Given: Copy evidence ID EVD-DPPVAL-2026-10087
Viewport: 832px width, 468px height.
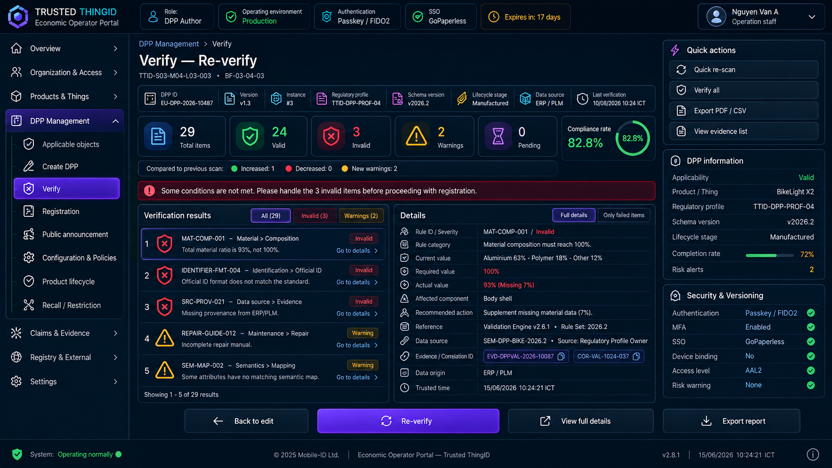Looking at the screenshot, I should [561, 357].
